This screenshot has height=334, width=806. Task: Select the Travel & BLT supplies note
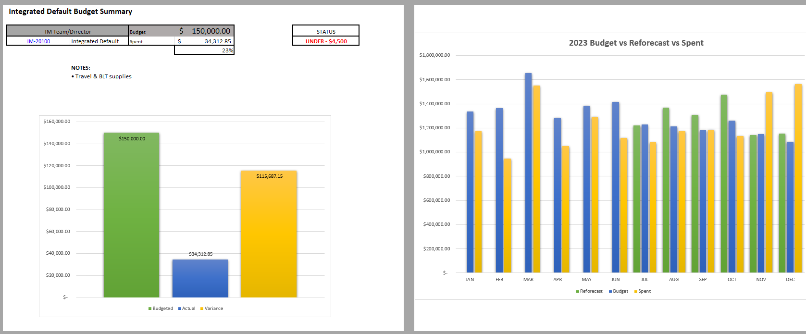(103, 76)
